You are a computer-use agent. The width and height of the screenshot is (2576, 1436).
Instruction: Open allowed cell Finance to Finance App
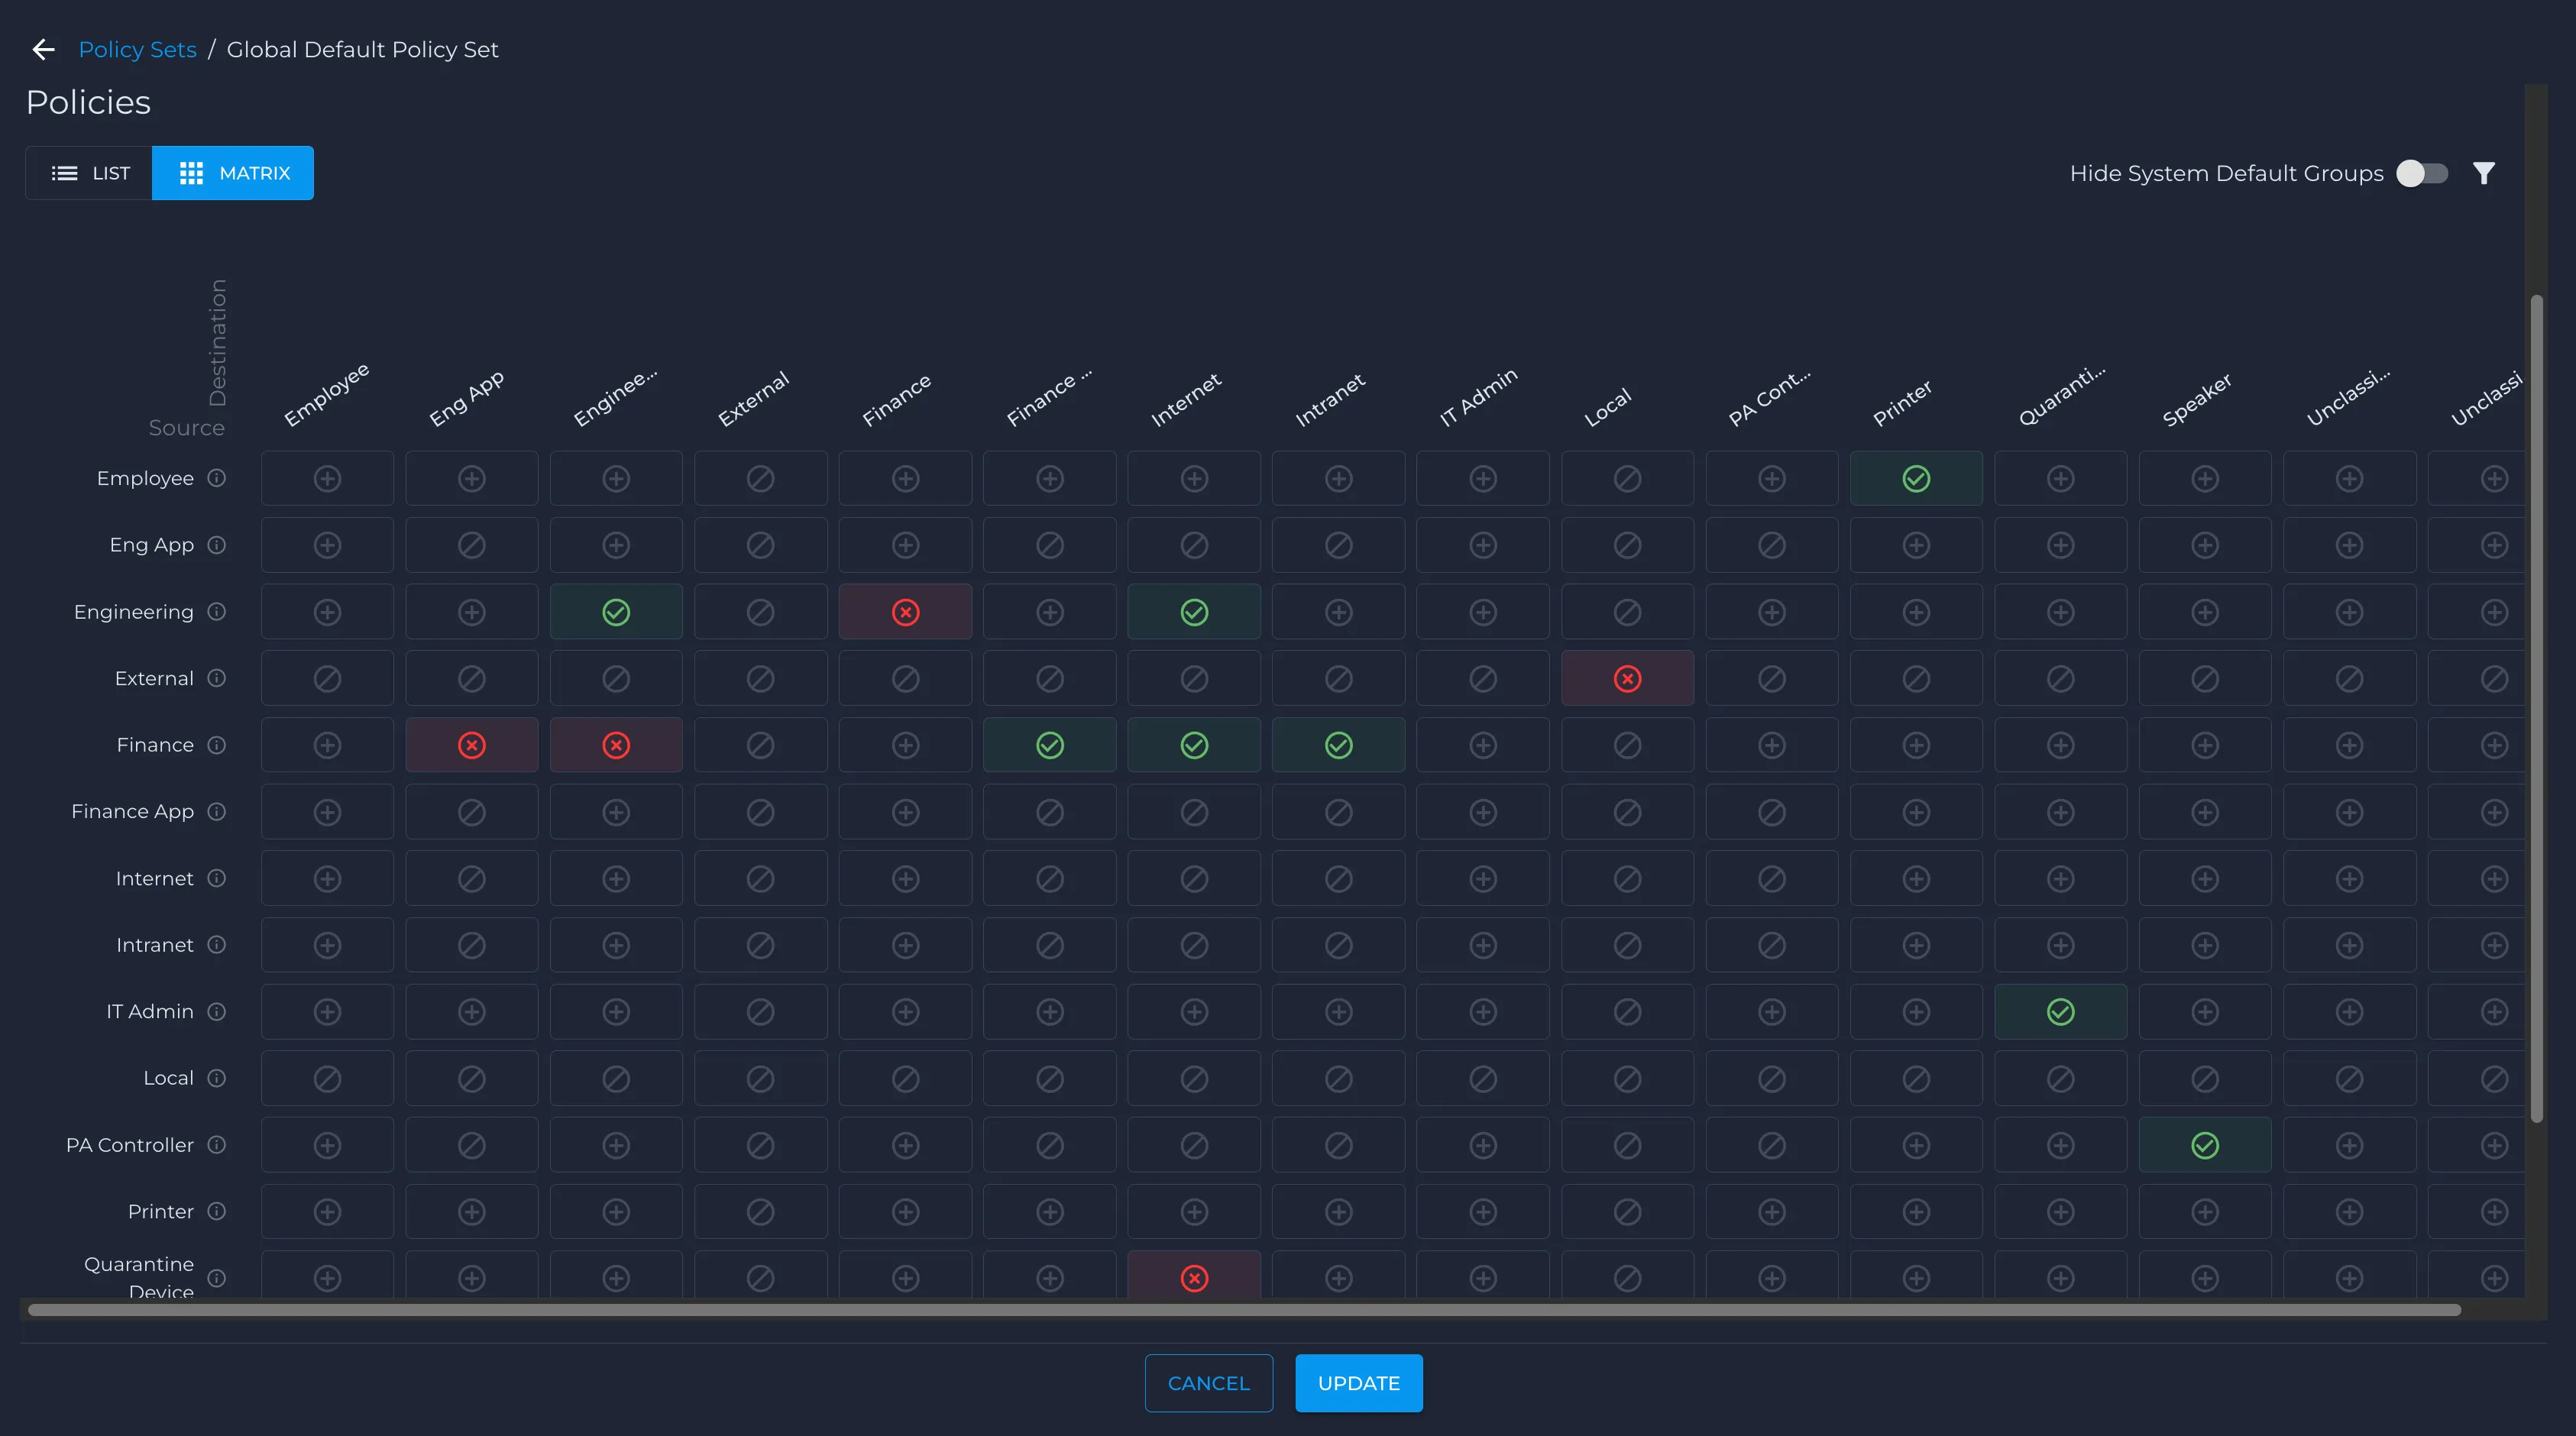tap(1049, 745)
